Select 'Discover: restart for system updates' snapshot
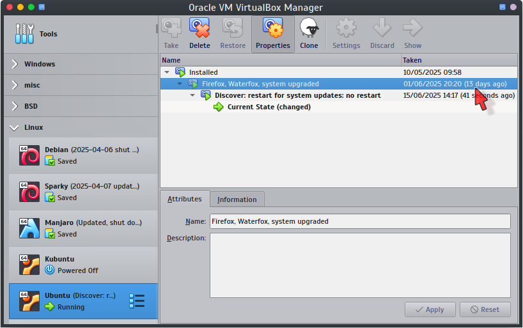The image size is (523, 328). pos(297,95)
